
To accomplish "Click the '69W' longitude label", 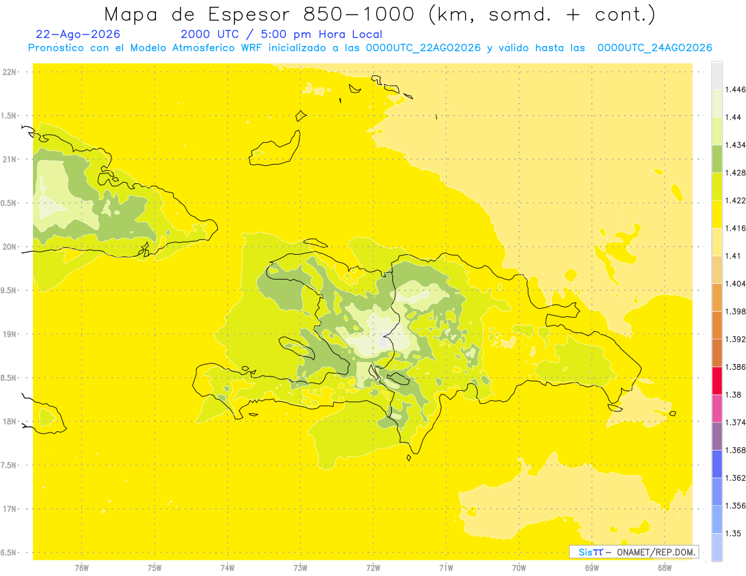I will (592, 568).
